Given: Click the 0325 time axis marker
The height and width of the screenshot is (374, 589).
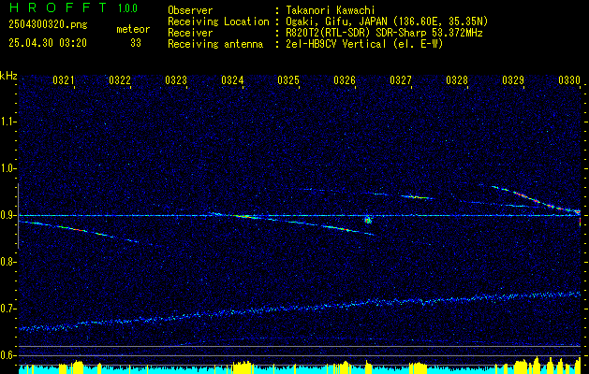Looking at the screenshot, I should (288, 79).
